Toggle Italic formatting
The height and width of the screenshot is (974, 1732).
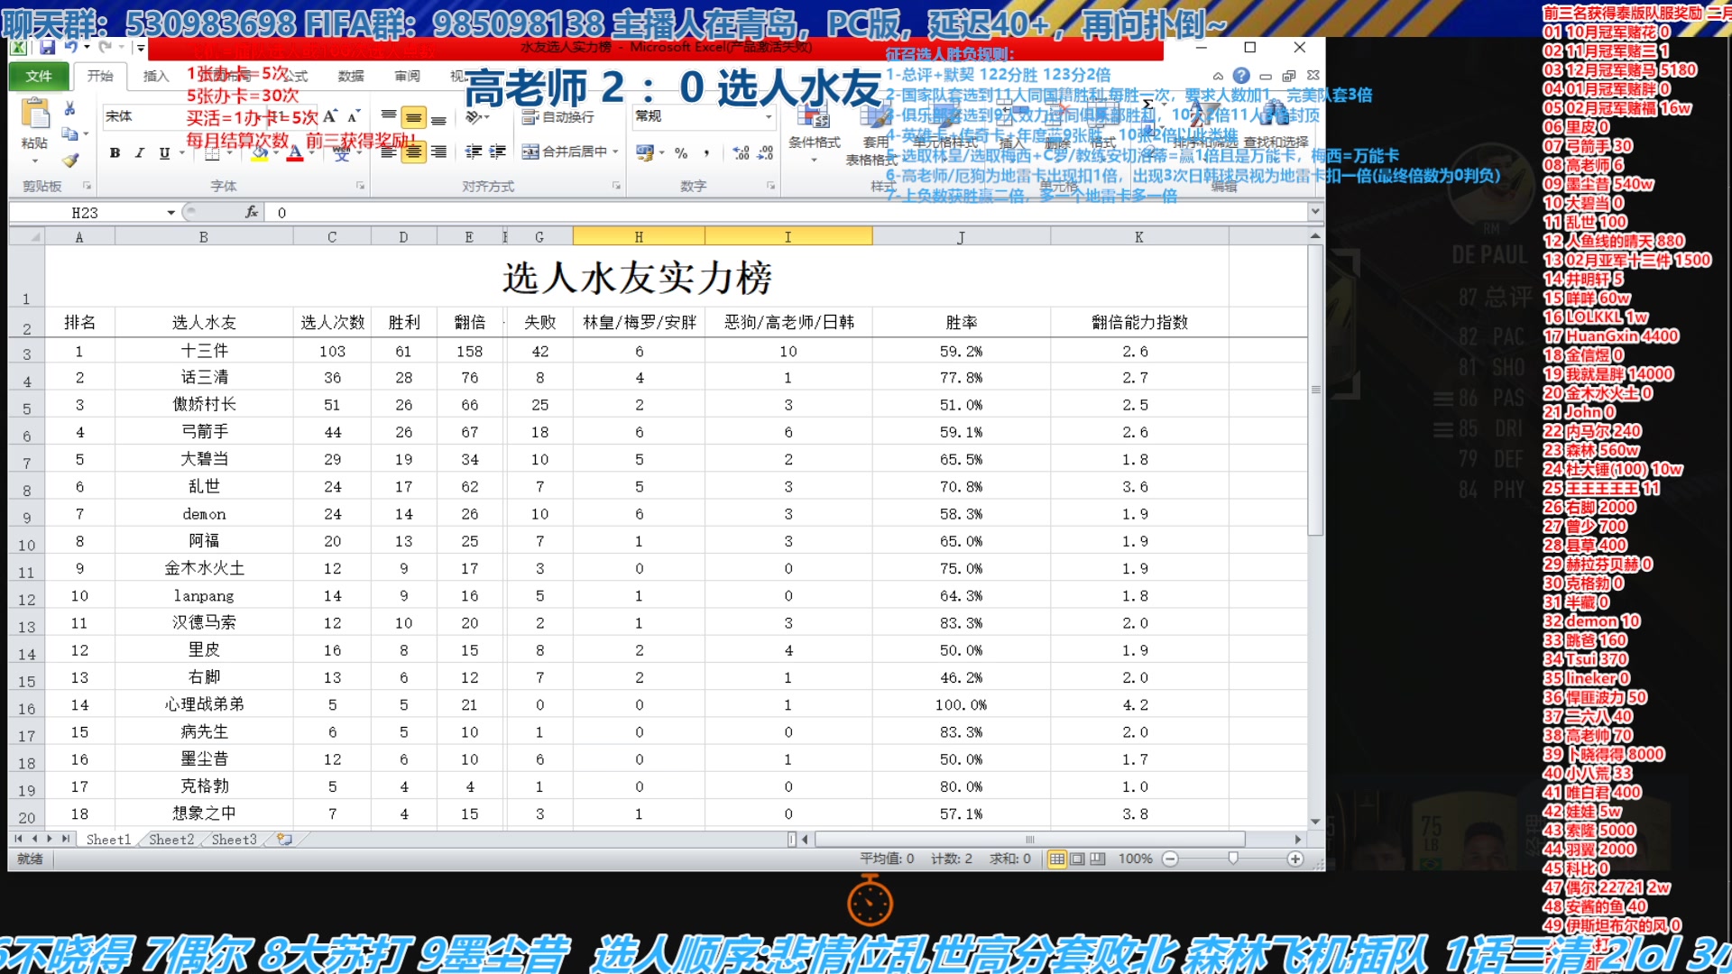pos(139,153)
